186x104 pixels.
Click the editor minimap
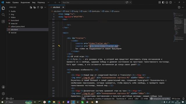178,27
